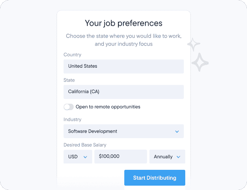Click the chevron arrow beside USD
The width and height of the screenshot is (247, 190).
85,157
